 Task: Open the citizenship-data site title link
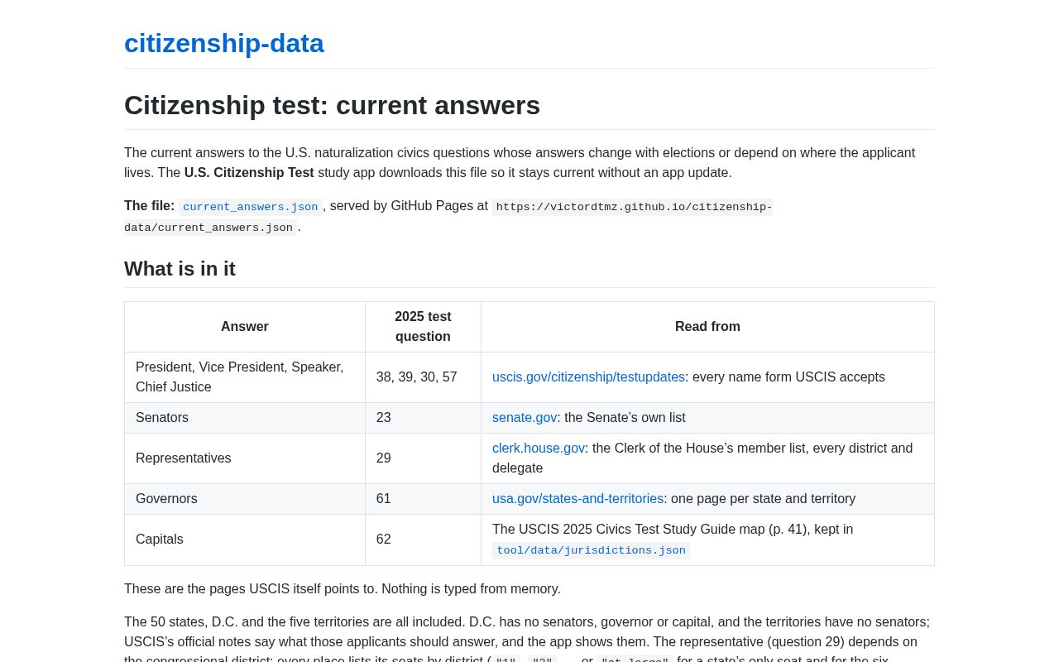pyautogui.click(x=224, y=43)
